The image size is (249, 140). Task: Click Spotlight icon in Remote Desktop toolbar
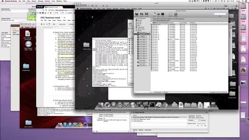pyautogui.click(x=175, y=14)
